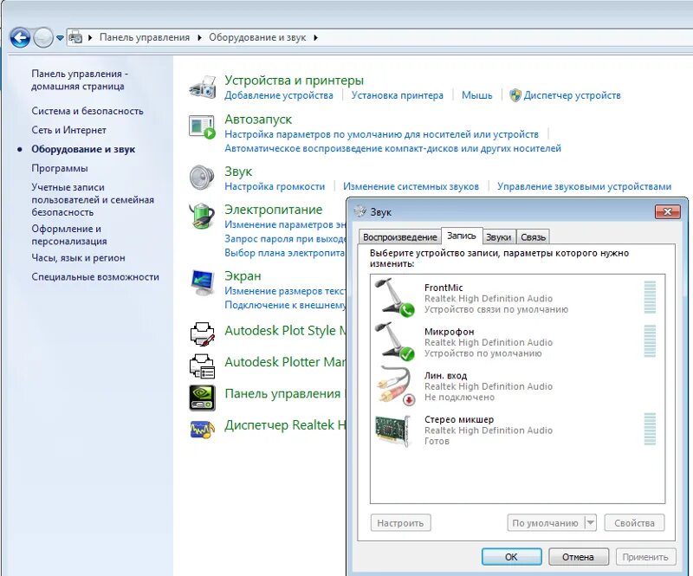Open Диспетчер устройств link

point(572,95)
